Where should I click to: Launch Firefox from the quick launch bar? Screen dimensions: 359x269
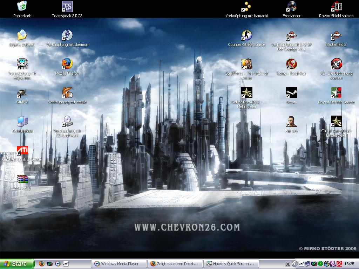[x=41, y=264]
